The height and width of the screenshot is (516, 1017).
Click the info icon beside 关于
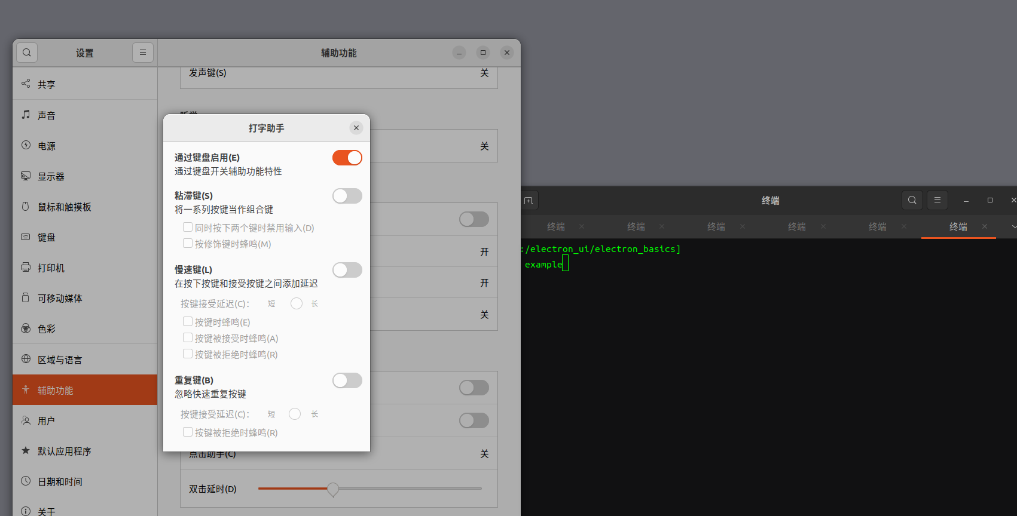pos(26,511)
